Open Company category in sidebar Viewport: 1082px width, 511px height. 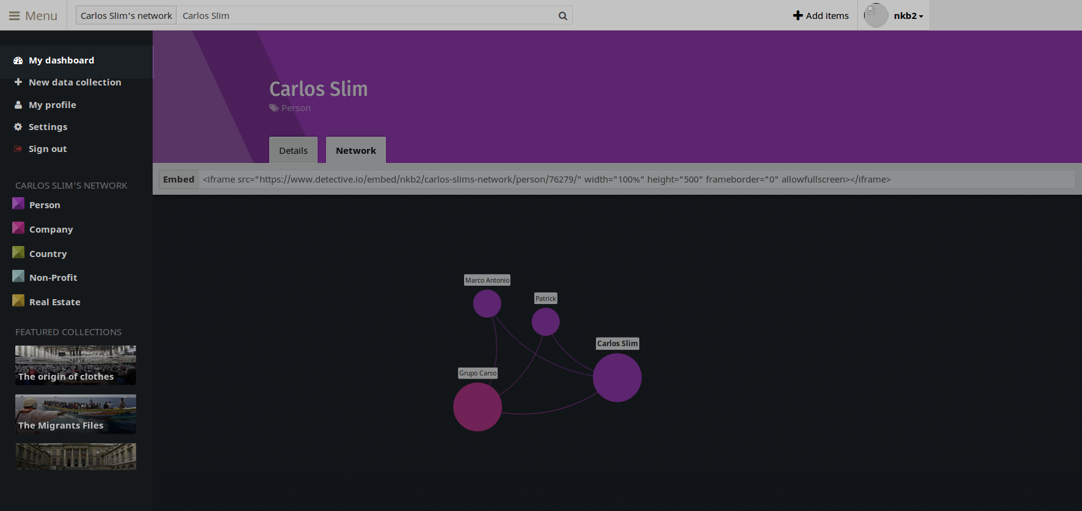pyautogui.click(x=51, y=230)
